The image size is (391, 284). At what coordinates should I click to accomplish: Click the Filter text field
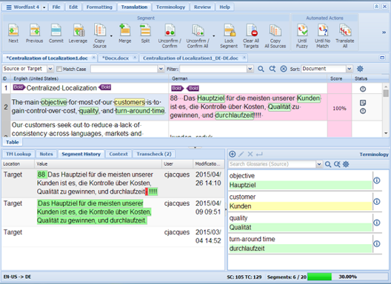(x=213, y=69)
